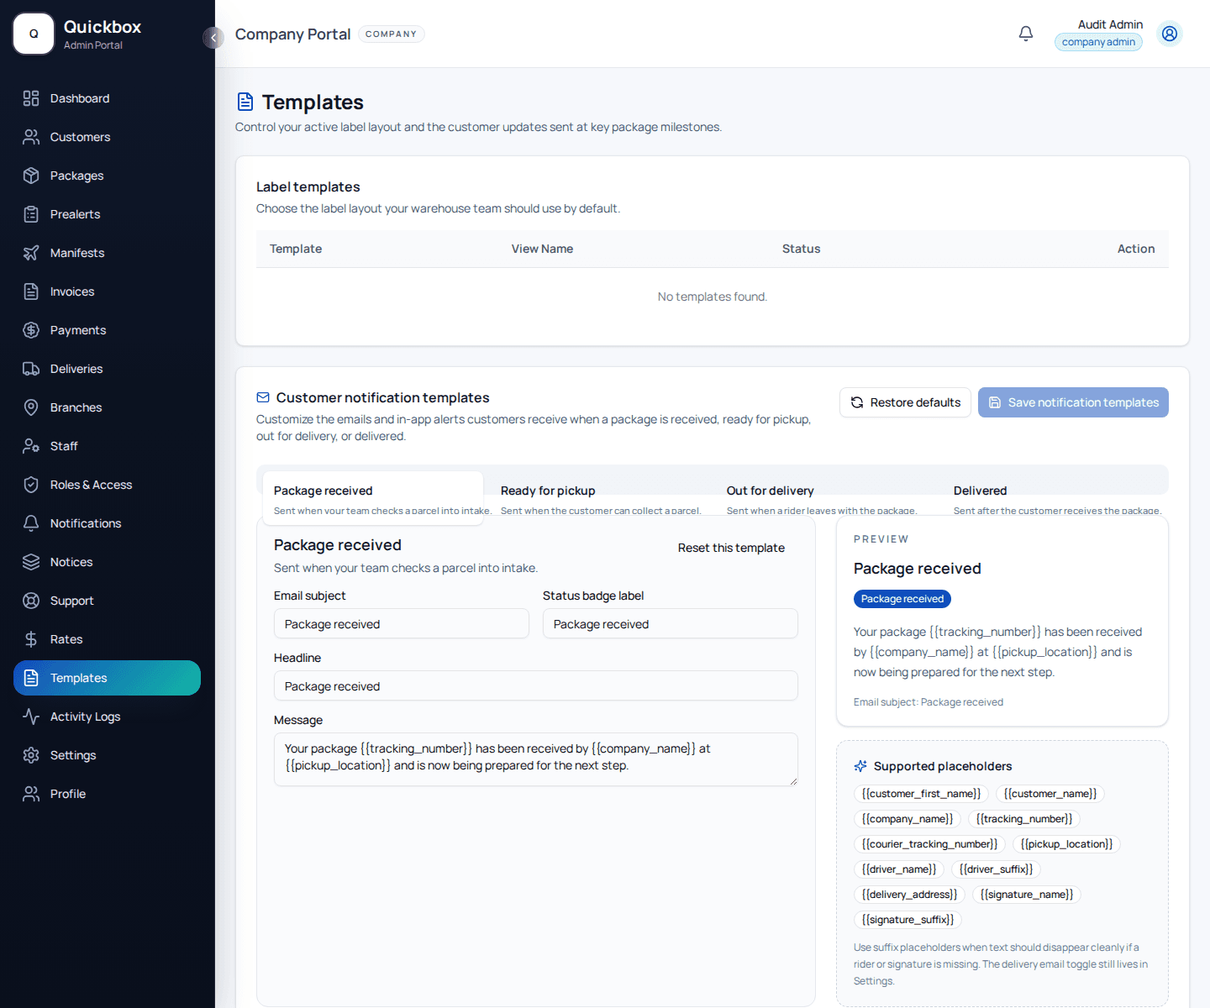Open the Notifications bell in sidebar
Viewport: 1210px width, 1008px height.
(x=31, y=523)
